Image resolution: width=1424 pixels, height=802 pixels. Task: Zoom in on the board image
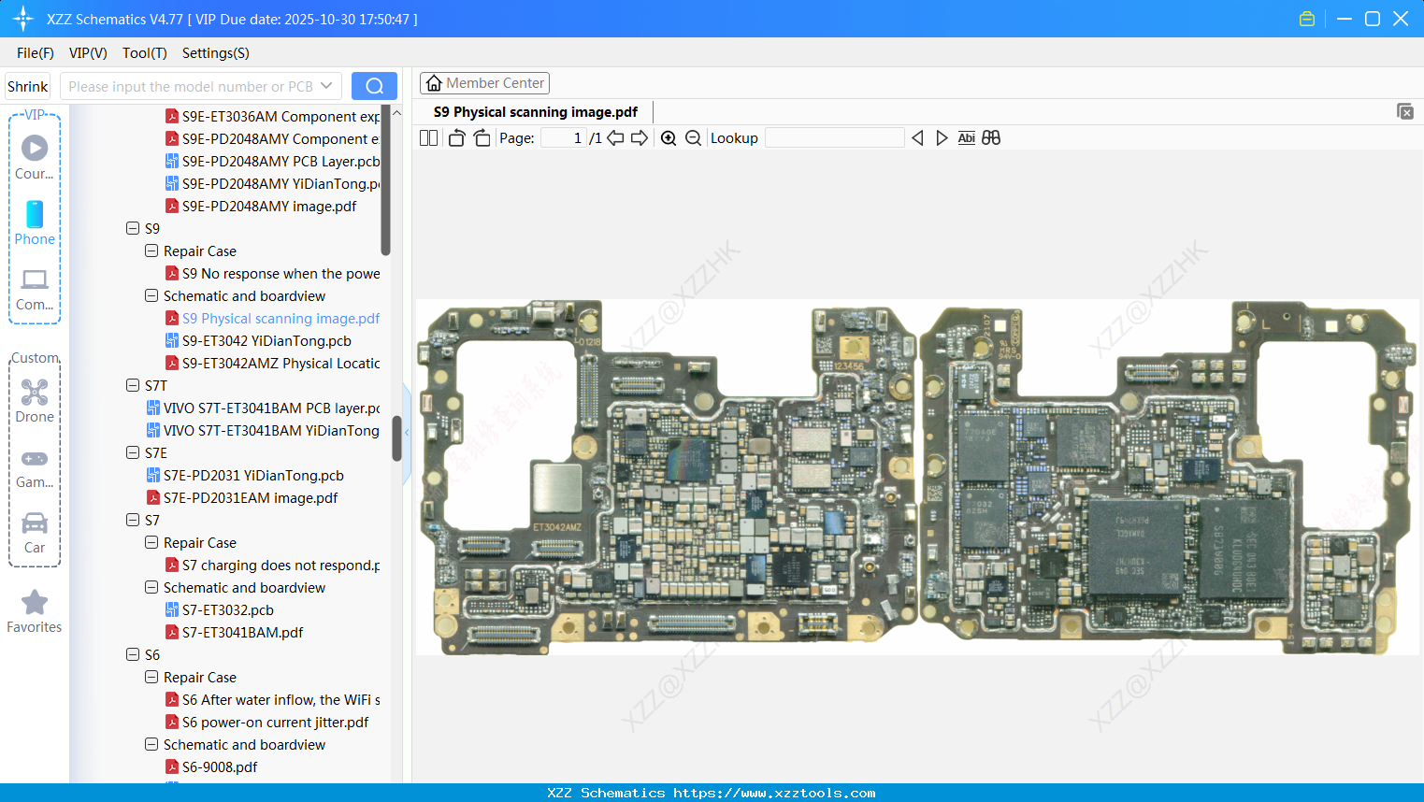[669, 138]
